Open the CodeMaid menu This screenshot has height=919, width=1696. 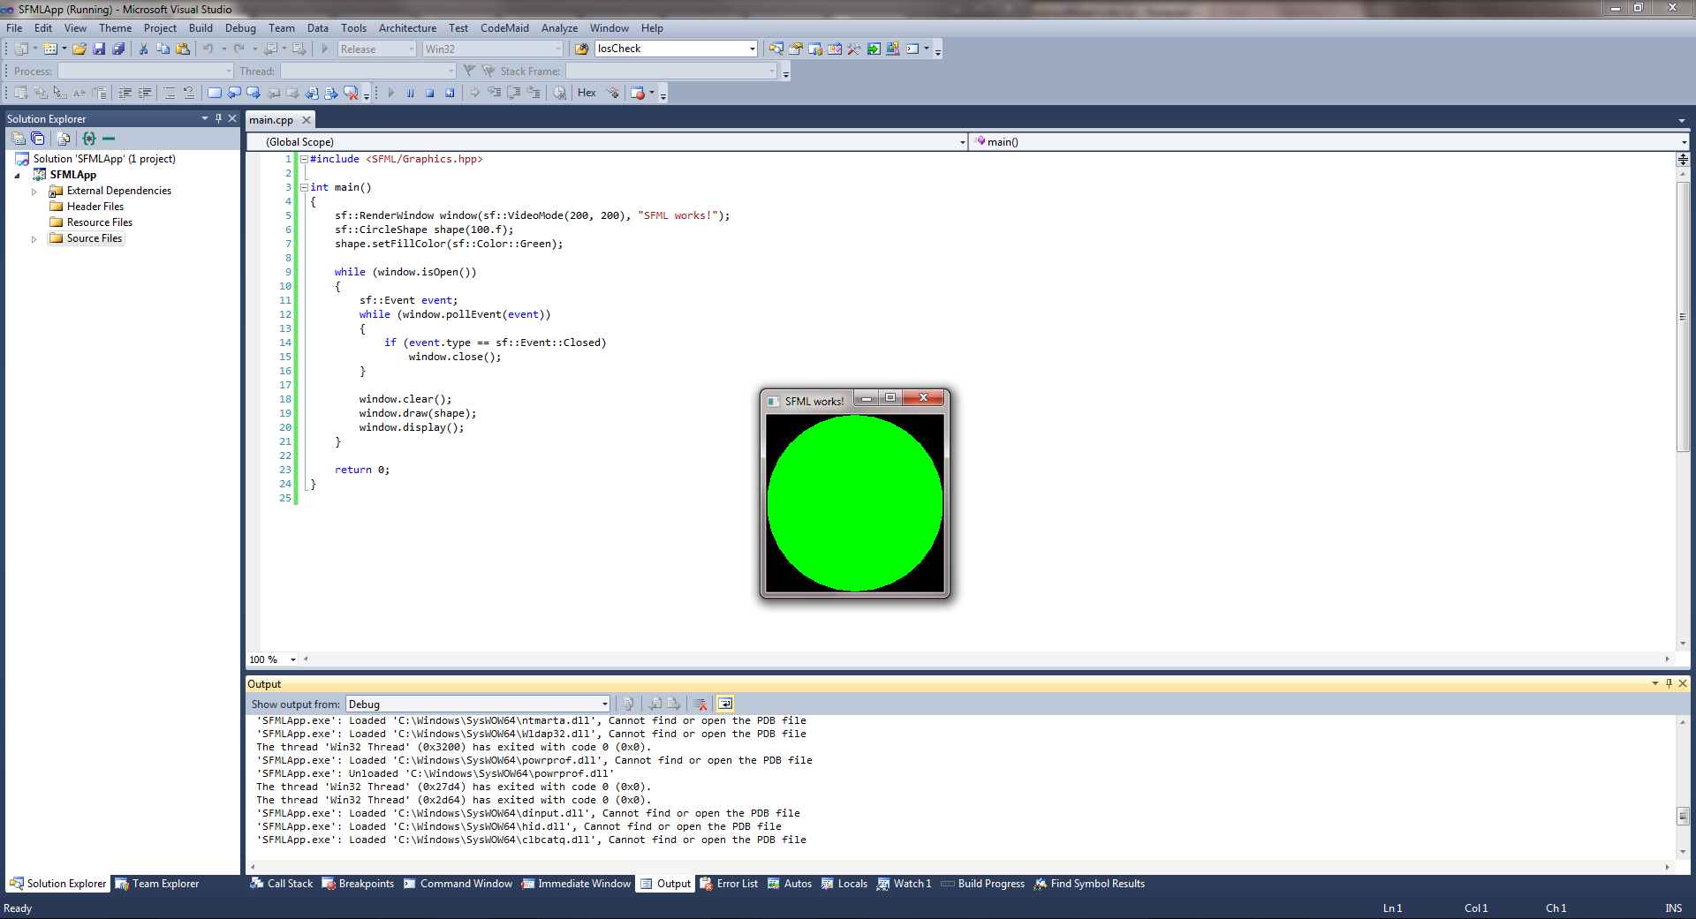(504, 28)
